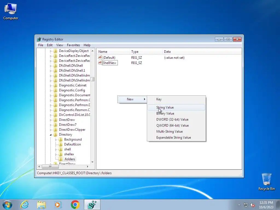This screenshot has height=210, width=280.
Task: Open the Edit menu
Action: tap(50, 45)
